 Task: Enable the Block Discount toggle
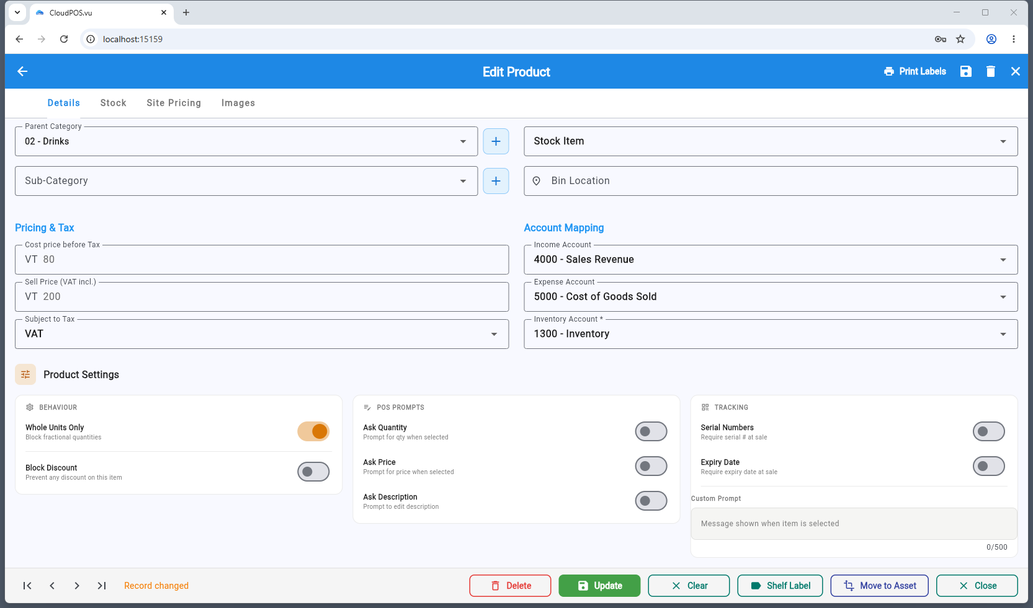coord(313,472)
